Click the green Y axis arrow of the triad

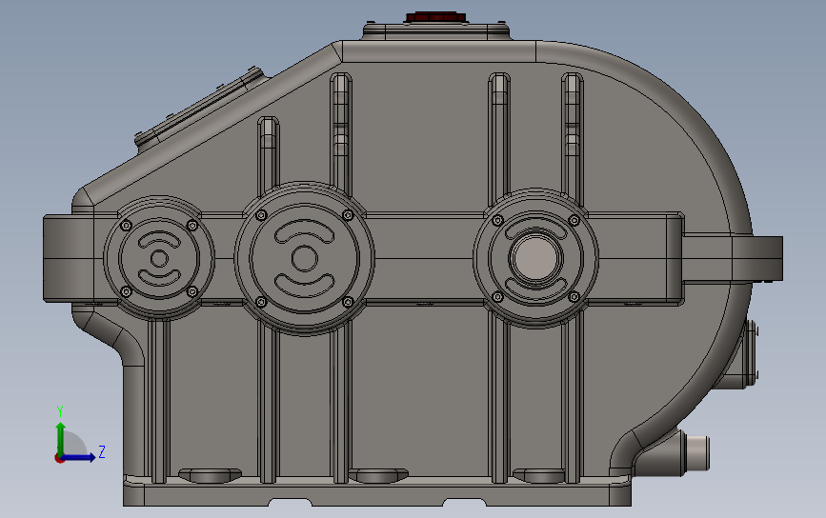pyautogui.click(x=61, y=437)
